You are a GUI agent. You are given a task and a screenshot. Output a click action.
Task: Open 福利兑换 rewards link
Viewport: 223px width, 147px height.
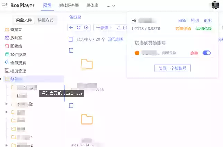[204, 29]
